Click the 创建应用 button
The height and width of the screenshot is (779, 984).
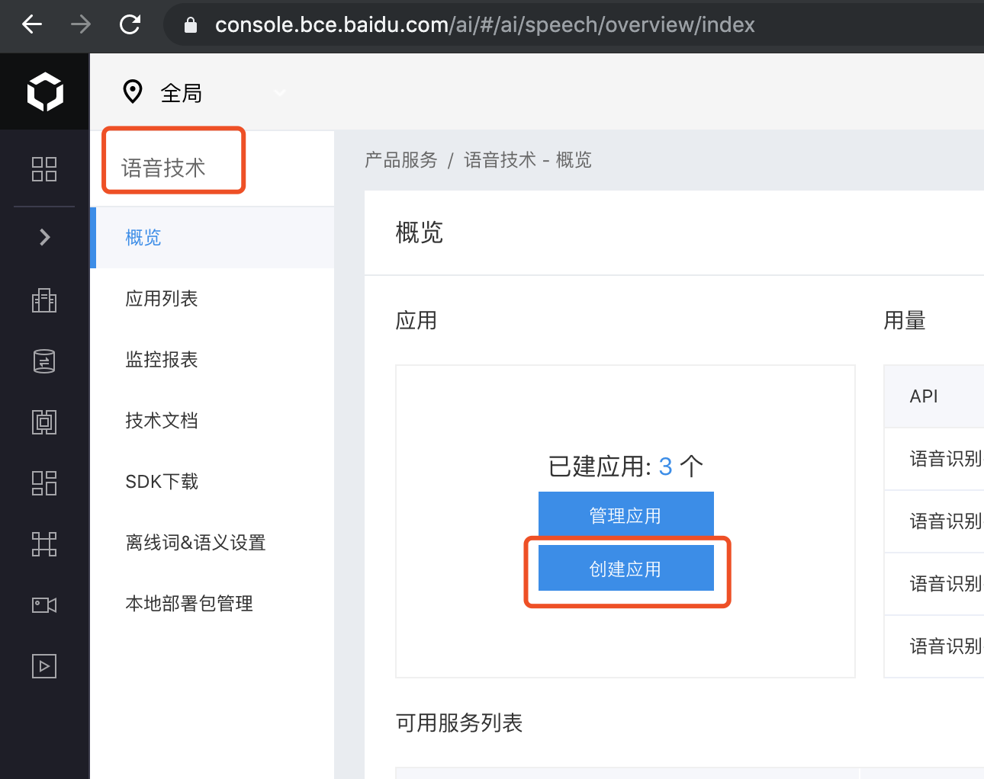[626, 568]
